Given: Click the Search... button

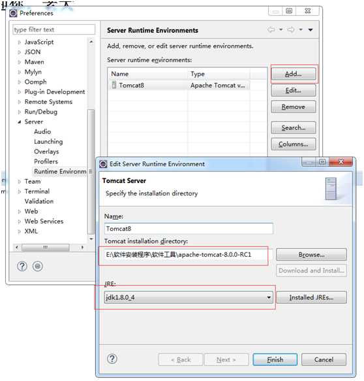Looking at the screenshot, I should (294, 127).
